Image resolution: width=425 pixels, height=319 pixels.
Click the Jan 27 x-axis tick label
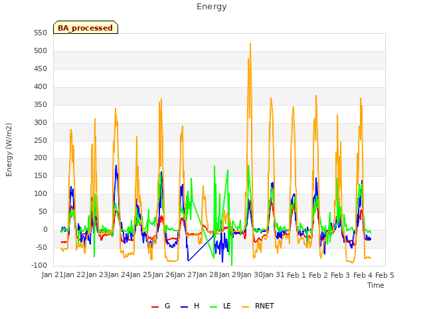tap(185, 274)
